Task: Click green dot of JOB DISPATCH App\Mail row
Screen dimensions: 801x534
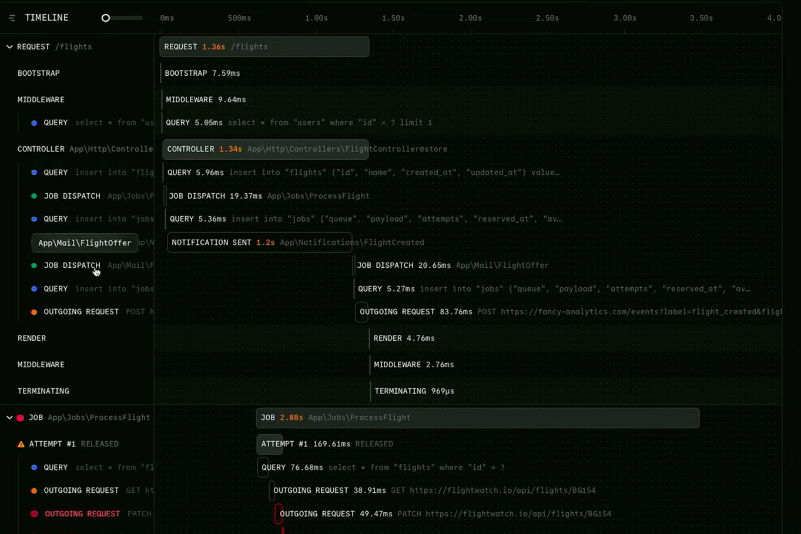Action: (34, 266)
